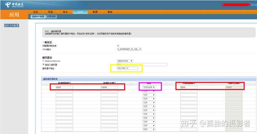The height and width of the screenshot is (134, 257).
Task: Open the TCP/UDP protocol dropdown in first row
Action: [149, 87]
